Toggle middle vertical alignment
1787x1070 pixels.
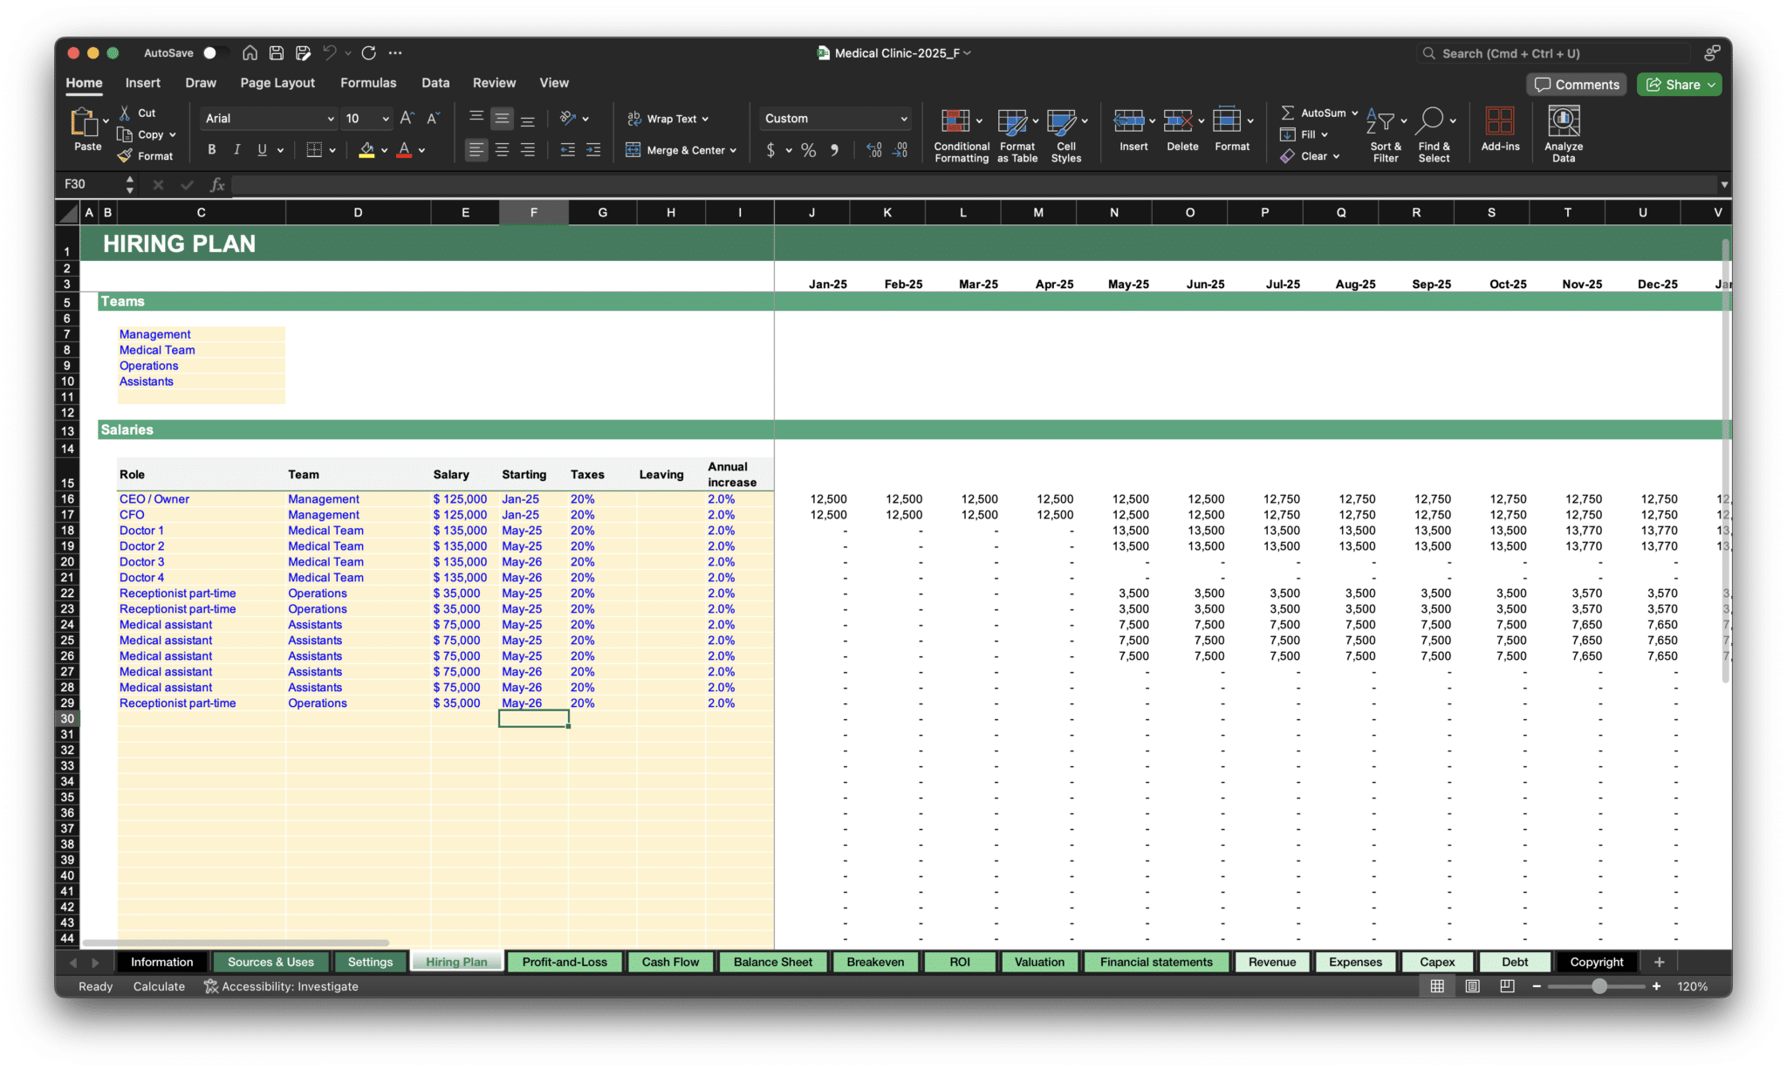pos(502,118)
